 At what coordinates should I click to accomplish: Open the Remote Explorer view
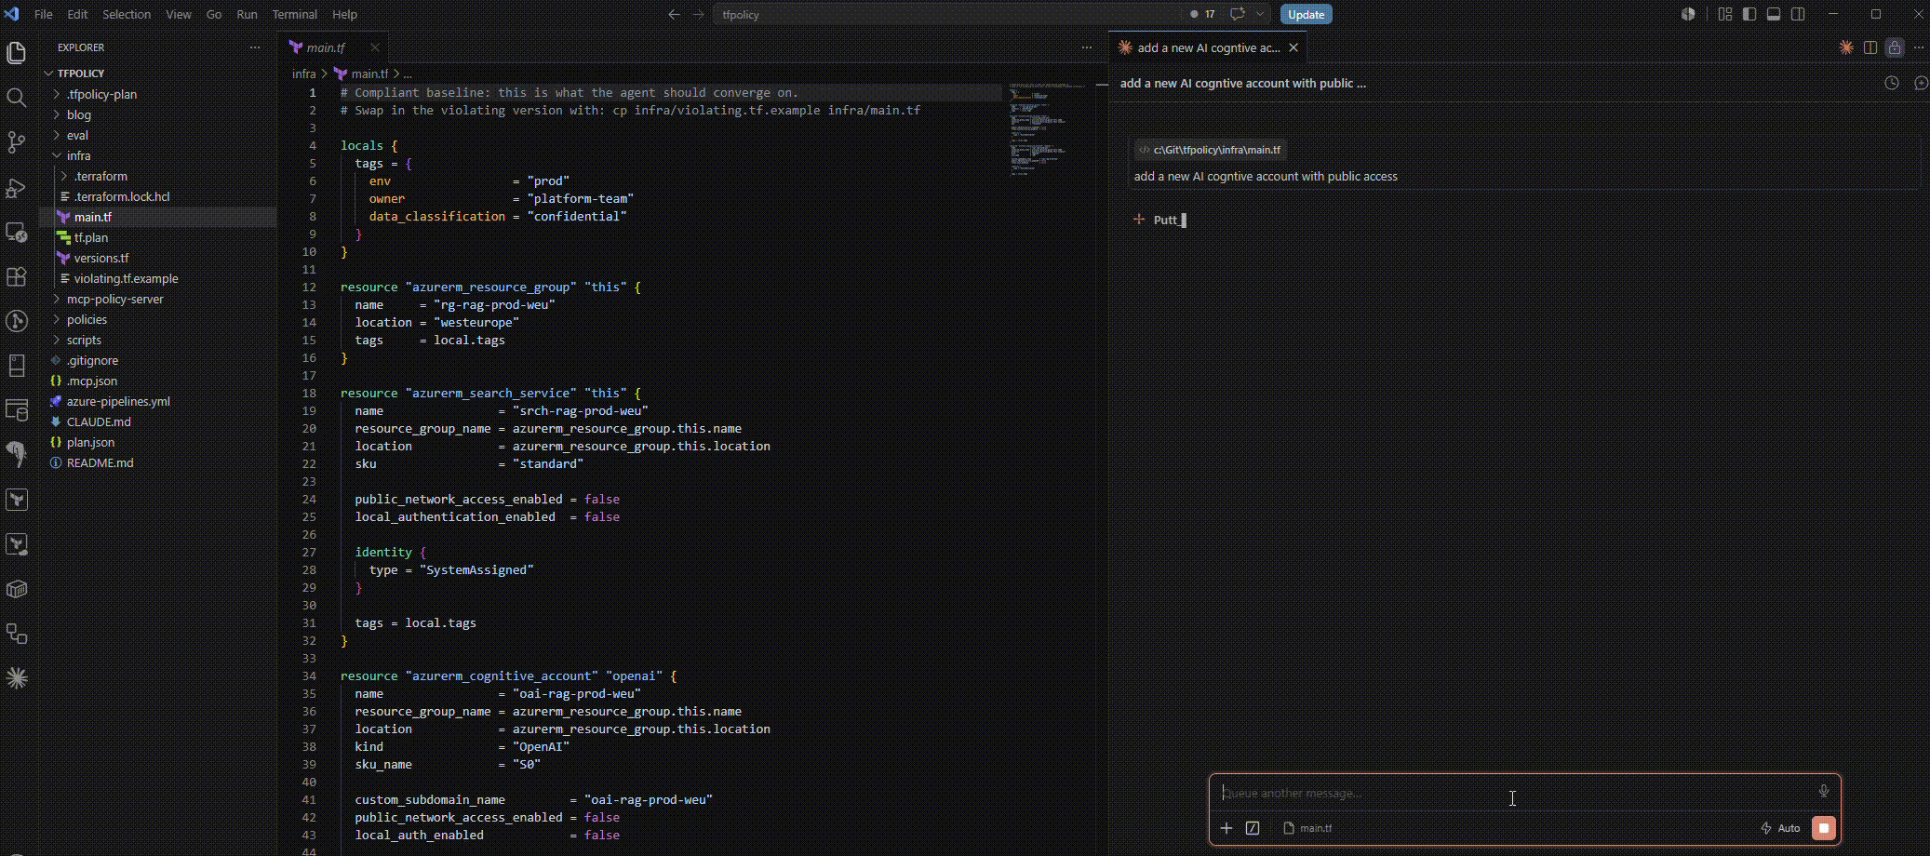pos(16,232)
